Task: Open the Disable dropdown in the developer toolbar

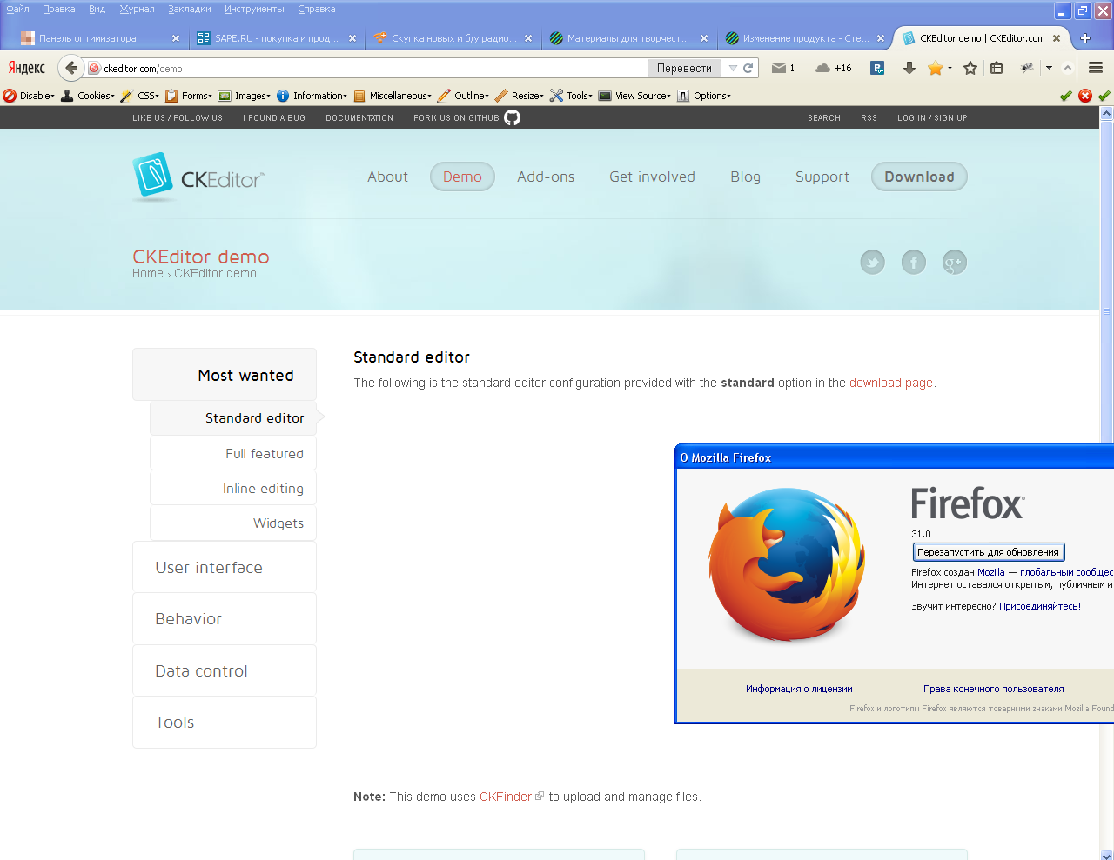Action: [x=29, y=96]
